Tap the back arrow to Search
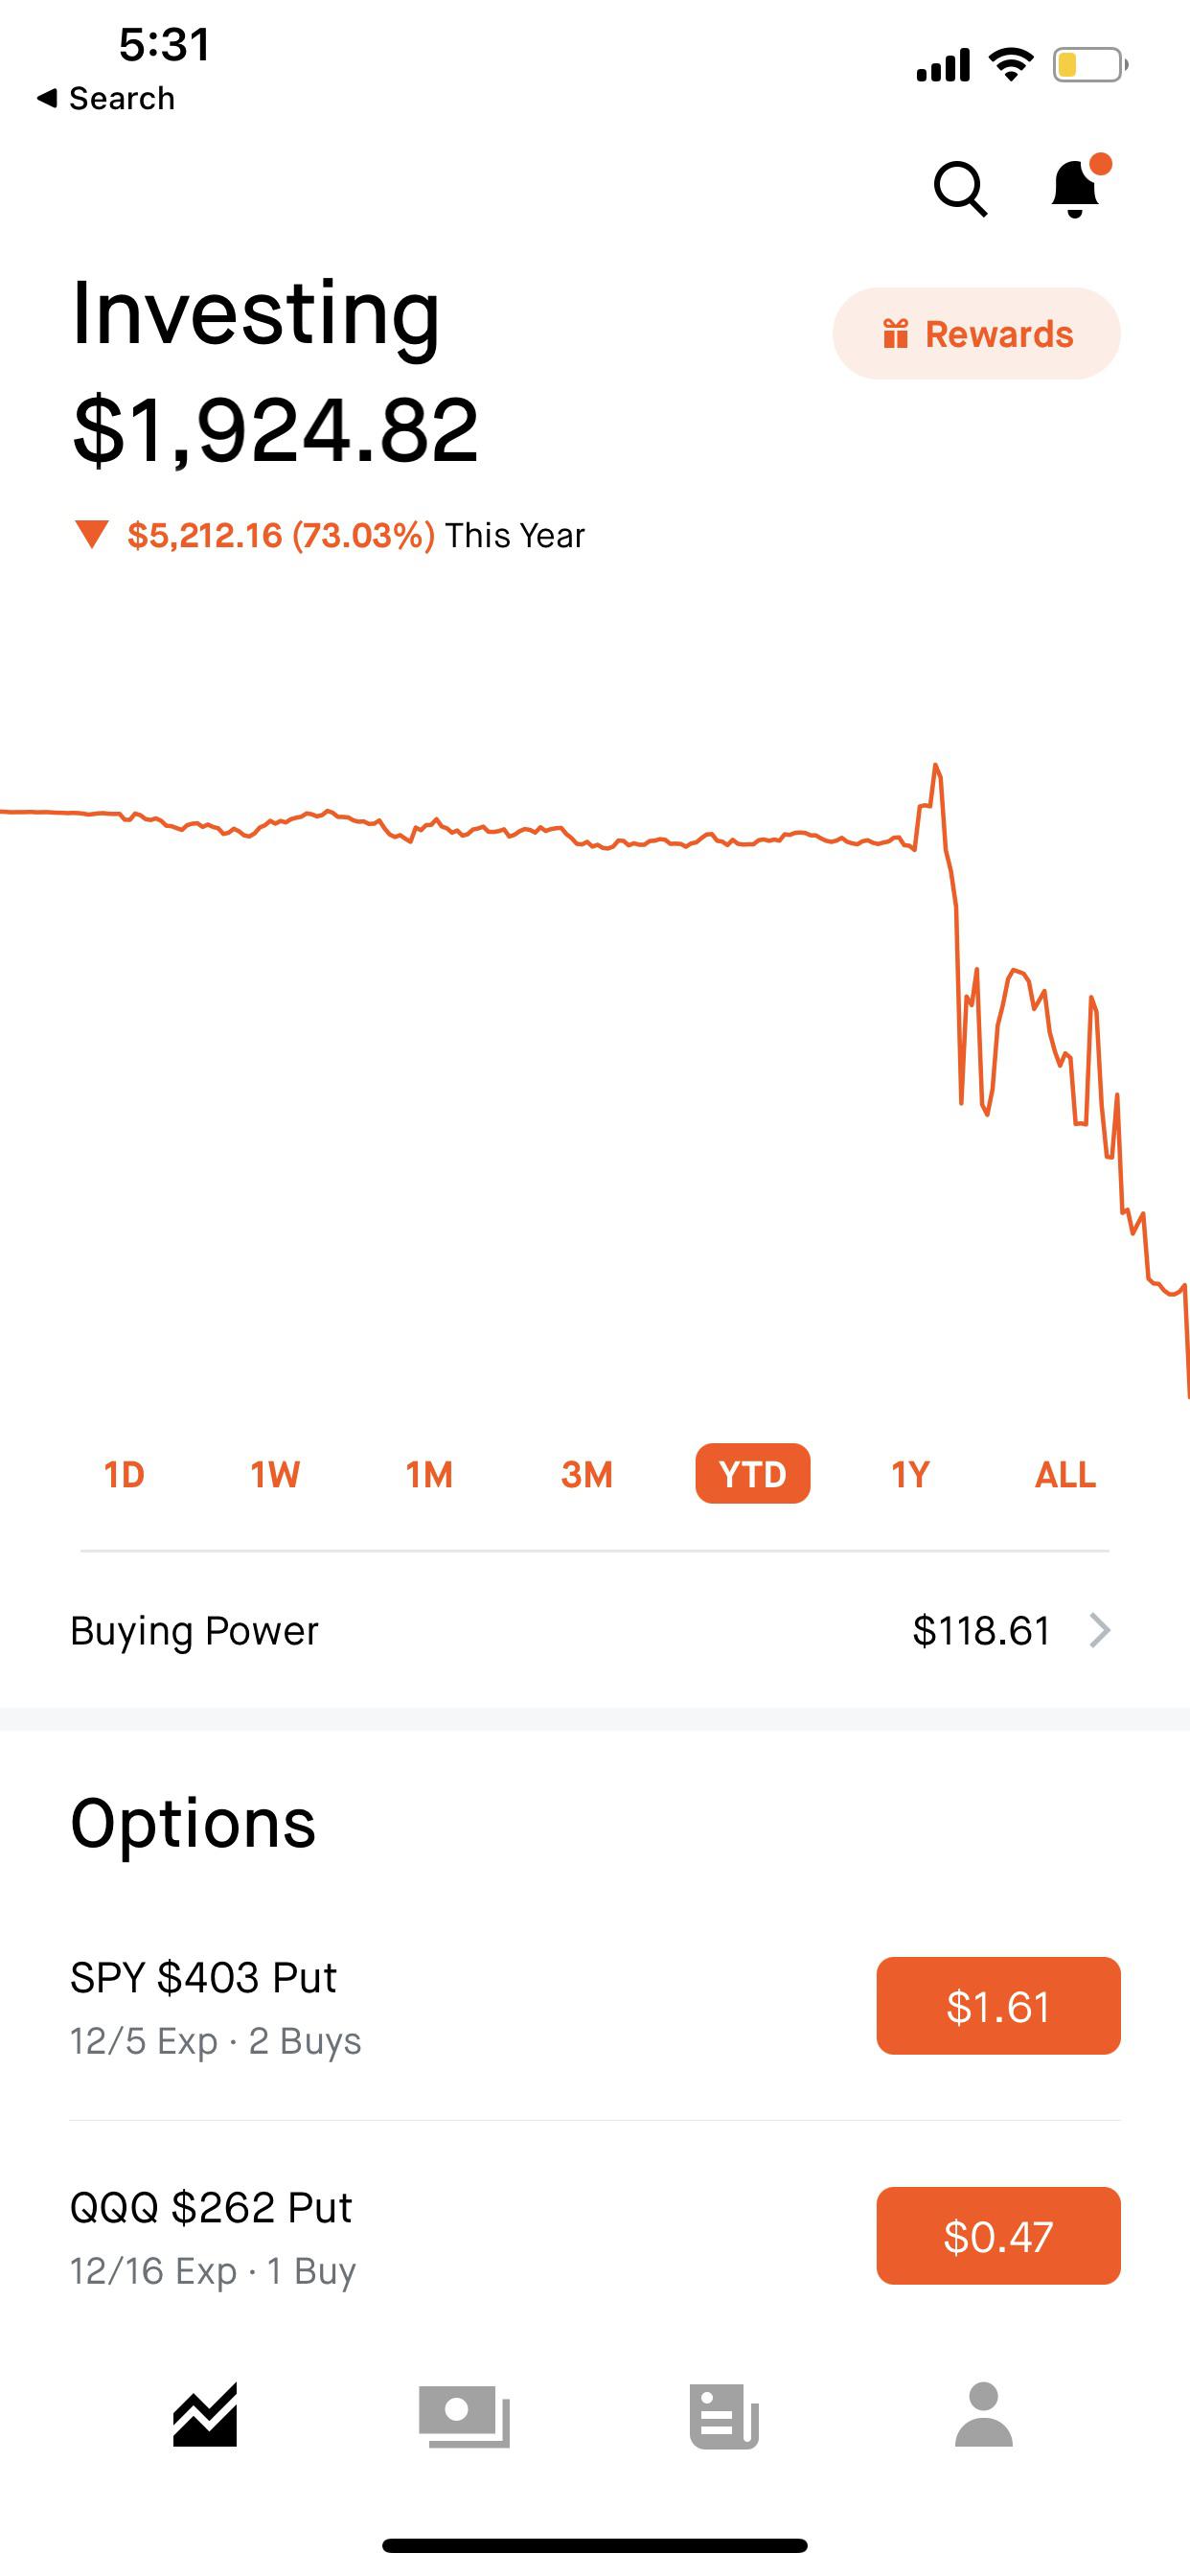This screenshot has width=1190, height=2576. tap(106, 98)
